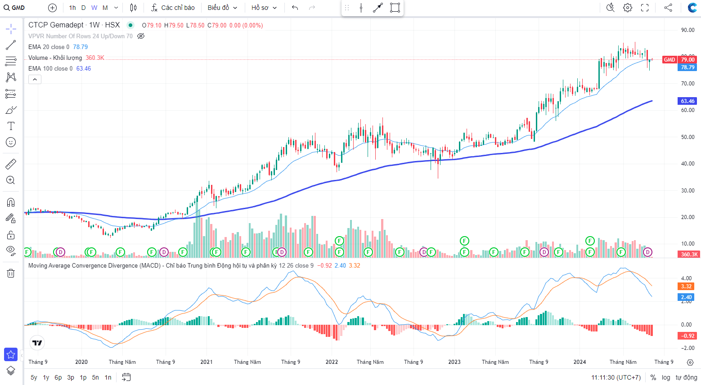Set range to 1p
Viewport: 701px width, 385px height.
tap(83, 377)
